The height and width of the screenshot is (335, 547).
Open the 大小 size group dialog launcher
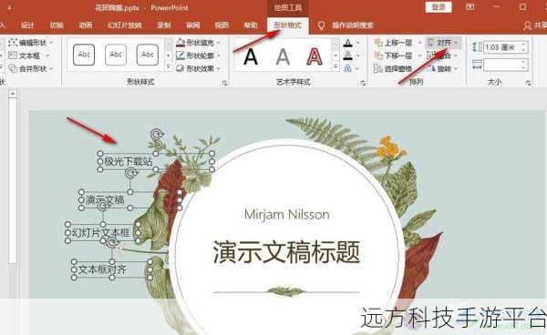528,83
